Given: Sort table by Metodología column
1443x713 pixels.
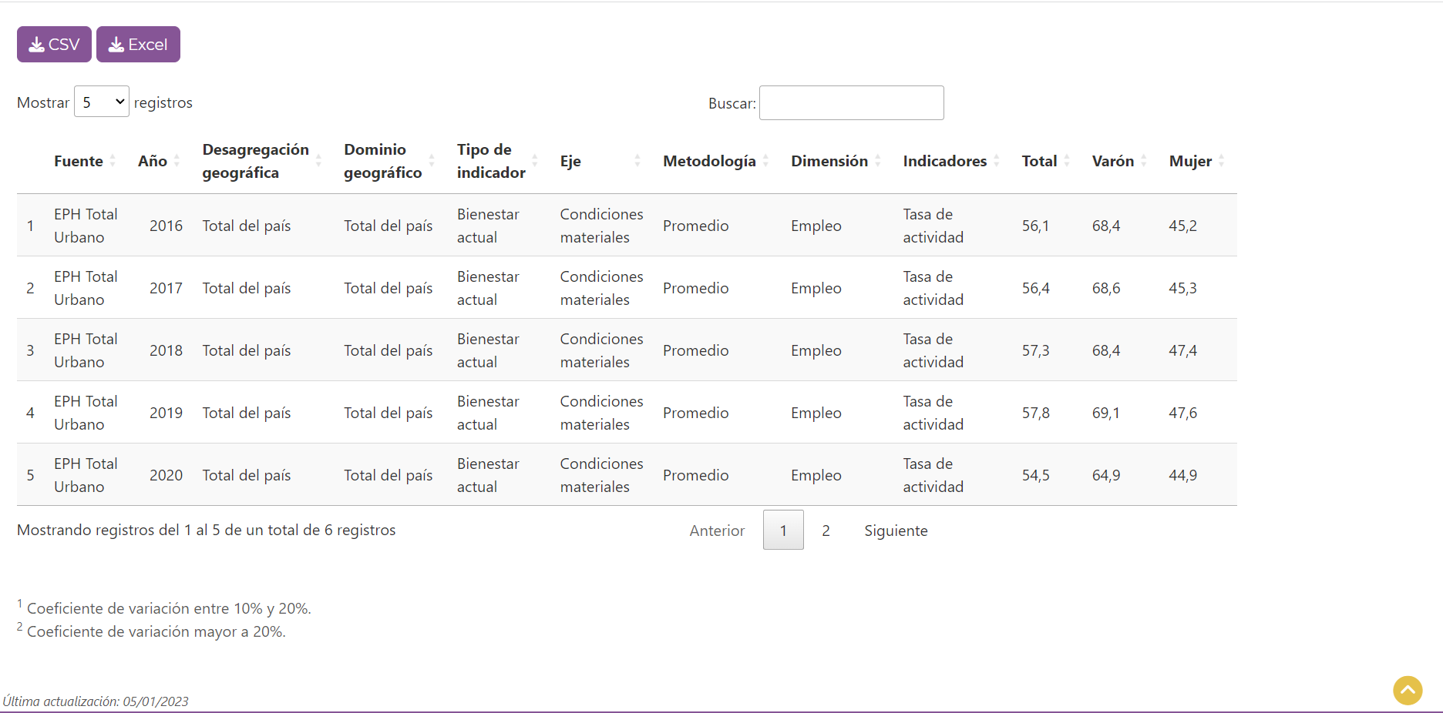Looking at the screenshot, I should pos(709,161).
